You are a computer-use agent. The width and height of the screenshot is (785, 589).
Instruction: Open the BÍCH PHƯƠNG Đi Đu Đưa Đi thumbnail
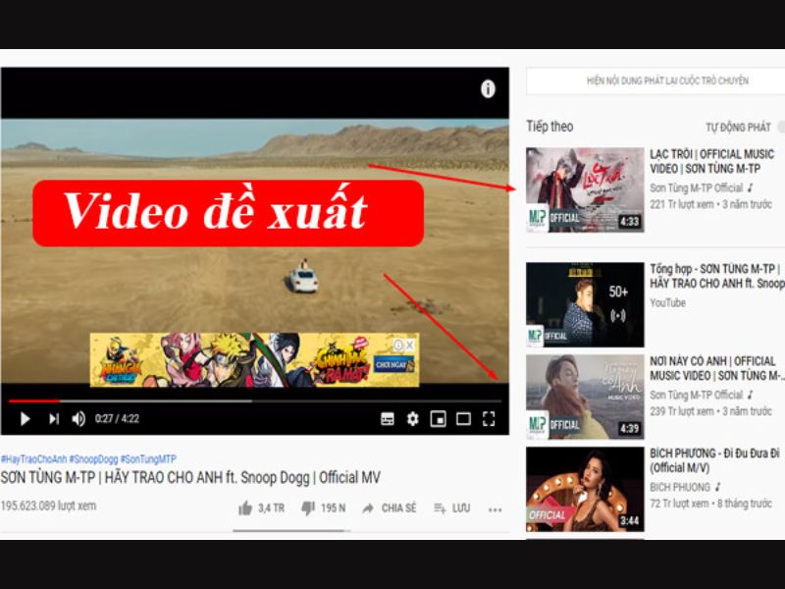click(585, 489)
